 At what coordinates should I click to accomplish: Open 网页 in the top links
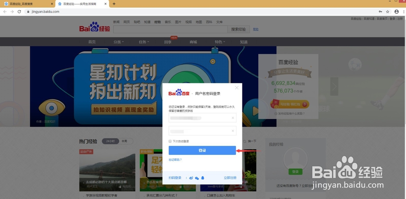127,22
